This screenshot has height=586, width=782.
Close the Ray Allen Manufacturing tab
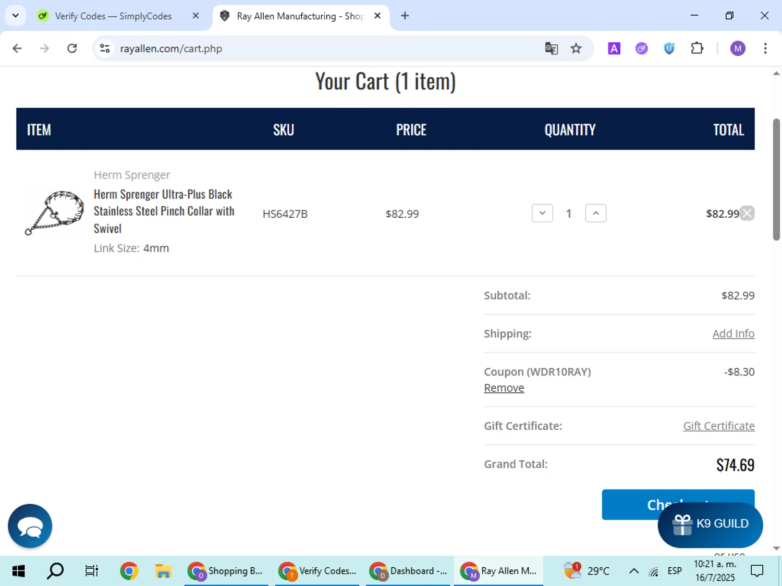[x=377, y=16]
